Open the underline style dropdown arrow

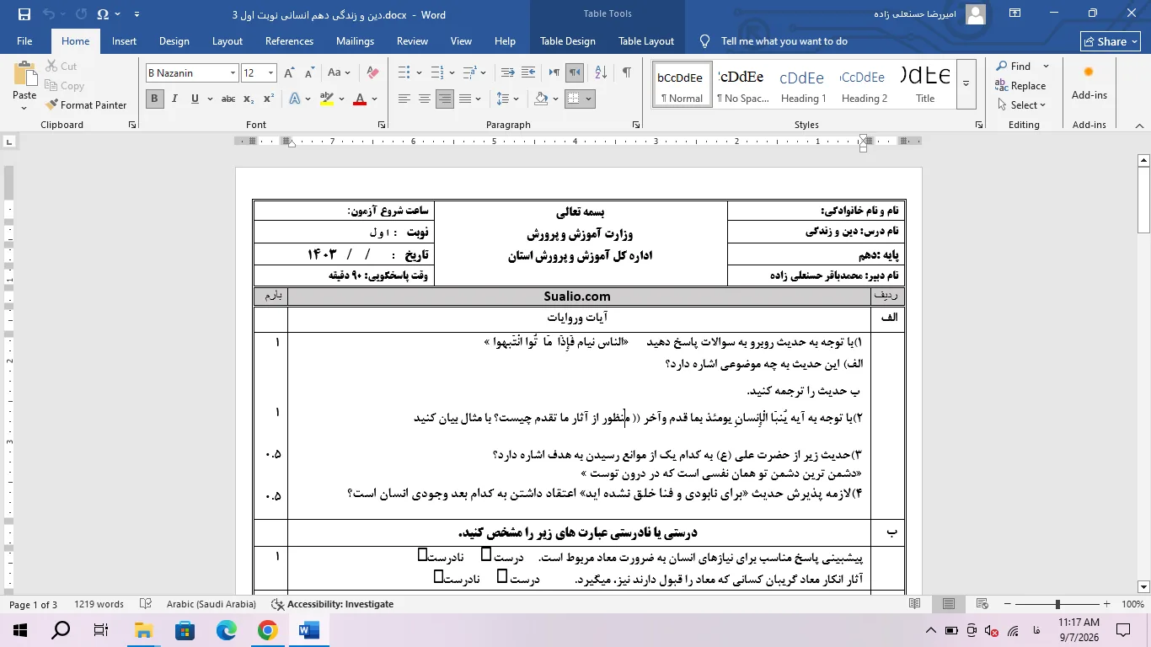point(209,99)
